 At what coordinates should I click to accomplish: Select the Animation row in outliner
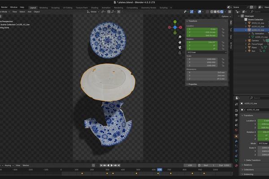pyautogui.click(x=260, y=34)
